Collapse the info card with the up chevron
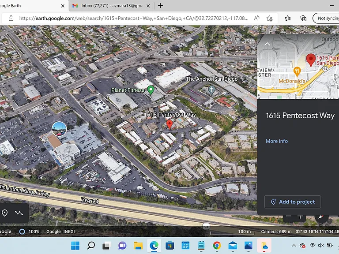 click(x=267, y=44)
